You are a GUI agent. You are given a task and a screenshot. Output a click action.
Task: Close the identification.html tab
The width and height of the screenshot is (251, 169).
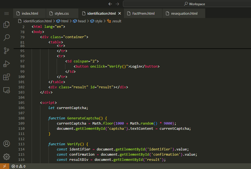click(119, 13)
